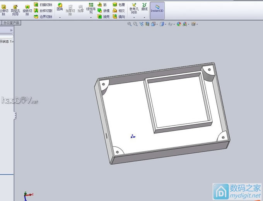
Task: Toggle the Instant3D button
Action: tap(157, 9)
